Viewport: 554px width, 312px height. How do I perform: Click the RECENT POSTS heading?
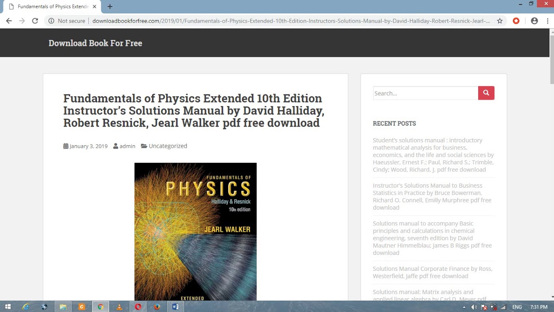pos(394,123)
